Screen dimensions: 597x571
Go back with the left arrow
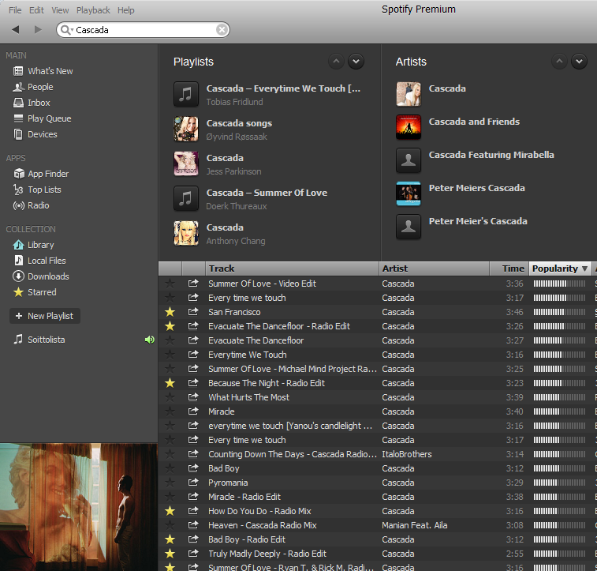(16, 29)
